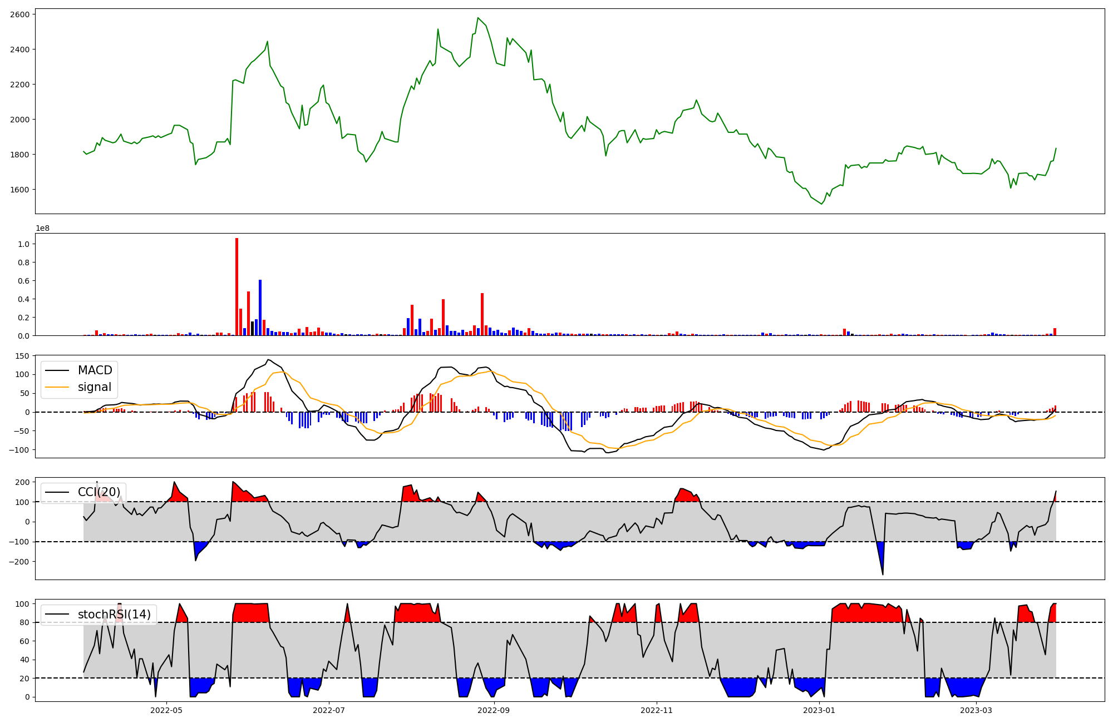Click the orange signal legend line swatch
This screenshot has width=1113, height=723.
(x=57, y=387)
